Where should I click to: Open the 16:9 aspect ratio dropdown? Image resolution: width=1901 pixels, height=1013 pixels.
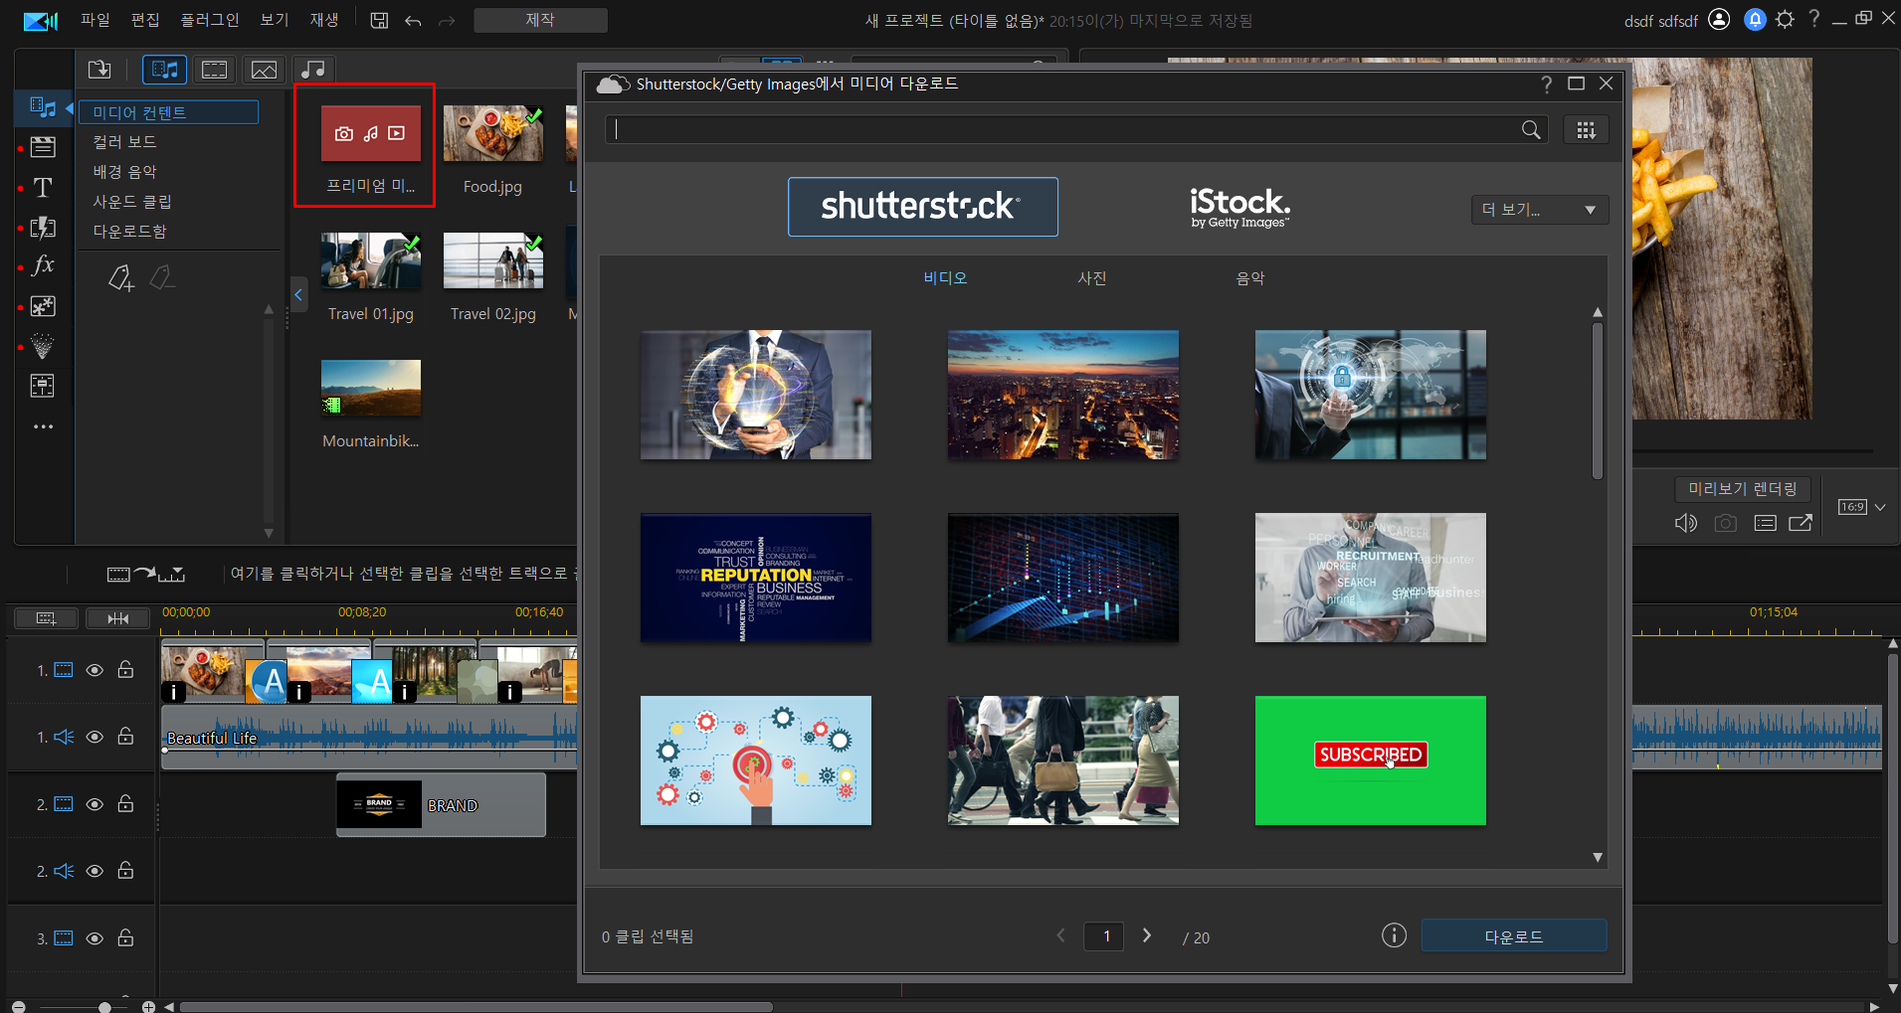[1861, 507]
